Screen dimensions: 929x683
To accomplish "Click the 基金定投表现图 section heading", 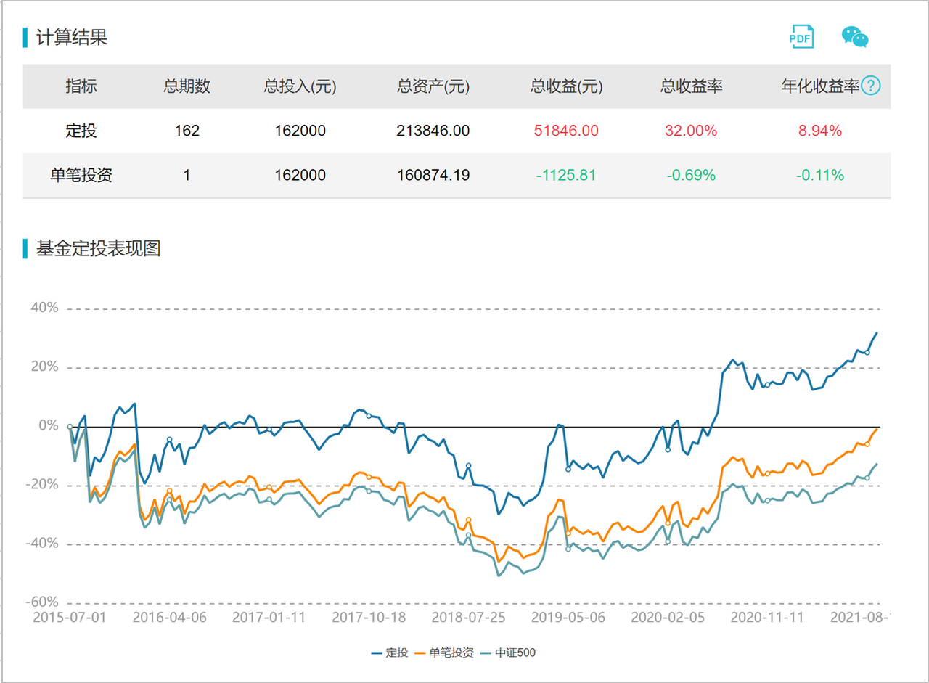I will click(x=99, y=248).
